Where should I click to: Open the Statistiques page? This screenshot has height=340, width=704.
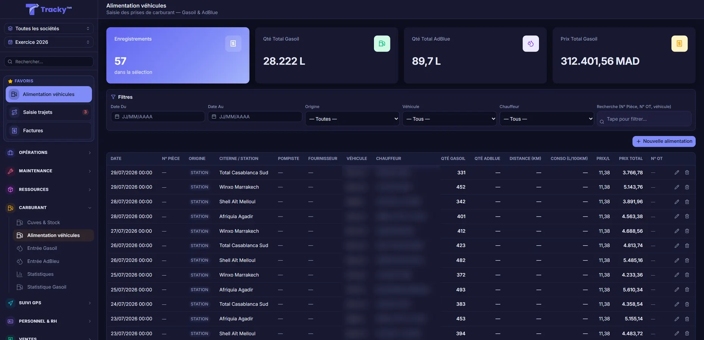53,274
